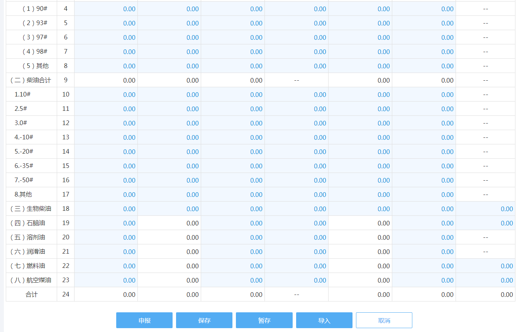Select first value cell in 93# row
This screenshot has width=522, height=332.
pos(106,23)
